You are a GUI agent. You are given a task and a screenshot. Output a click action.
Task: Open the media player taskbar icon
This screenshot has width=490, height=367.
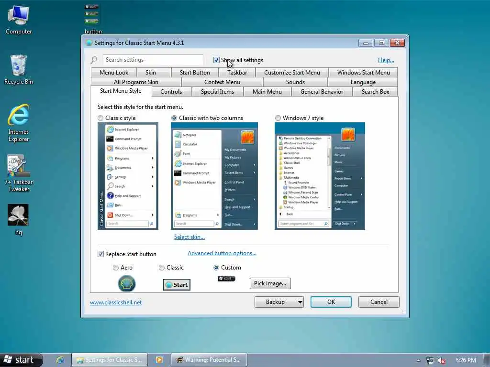[159, 360]
